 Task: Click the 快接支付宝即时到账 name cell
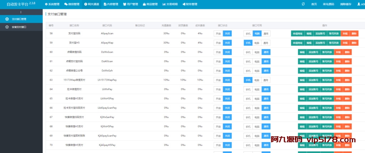coord(74,136)
